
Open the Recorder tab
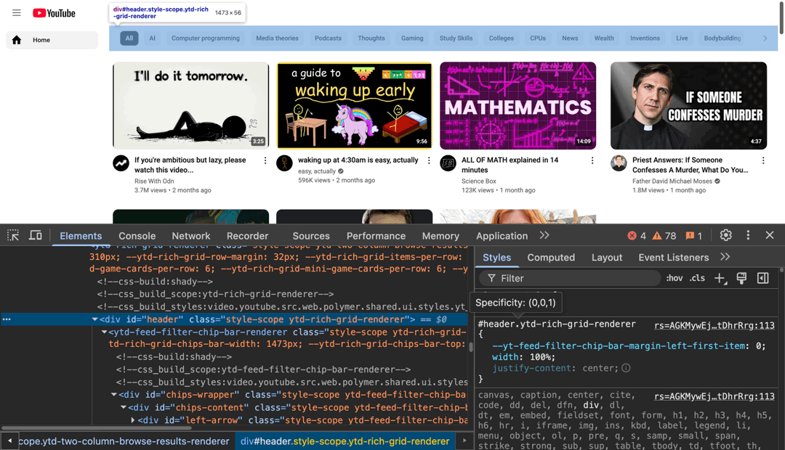[x=247, y=236]
